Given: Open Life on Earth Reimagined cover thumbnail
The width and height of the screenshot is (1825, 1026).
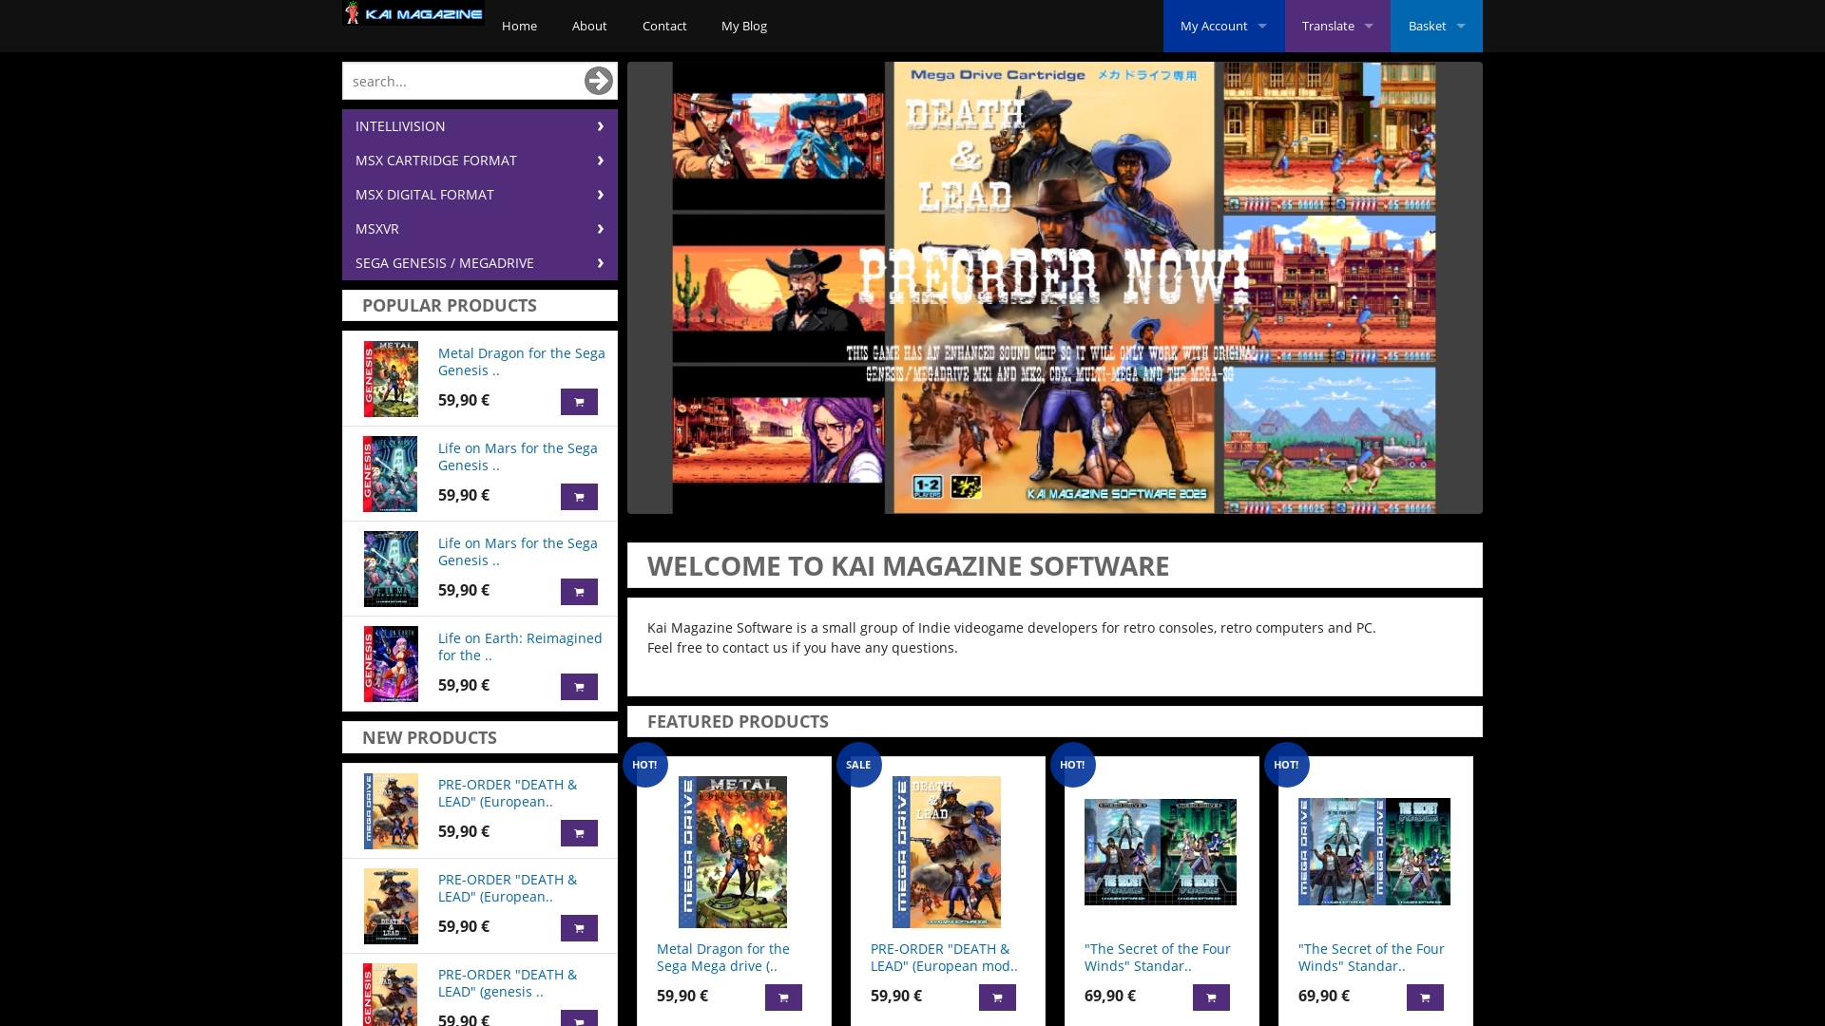Looking at the screenshot, I should (x=391, y=664).
